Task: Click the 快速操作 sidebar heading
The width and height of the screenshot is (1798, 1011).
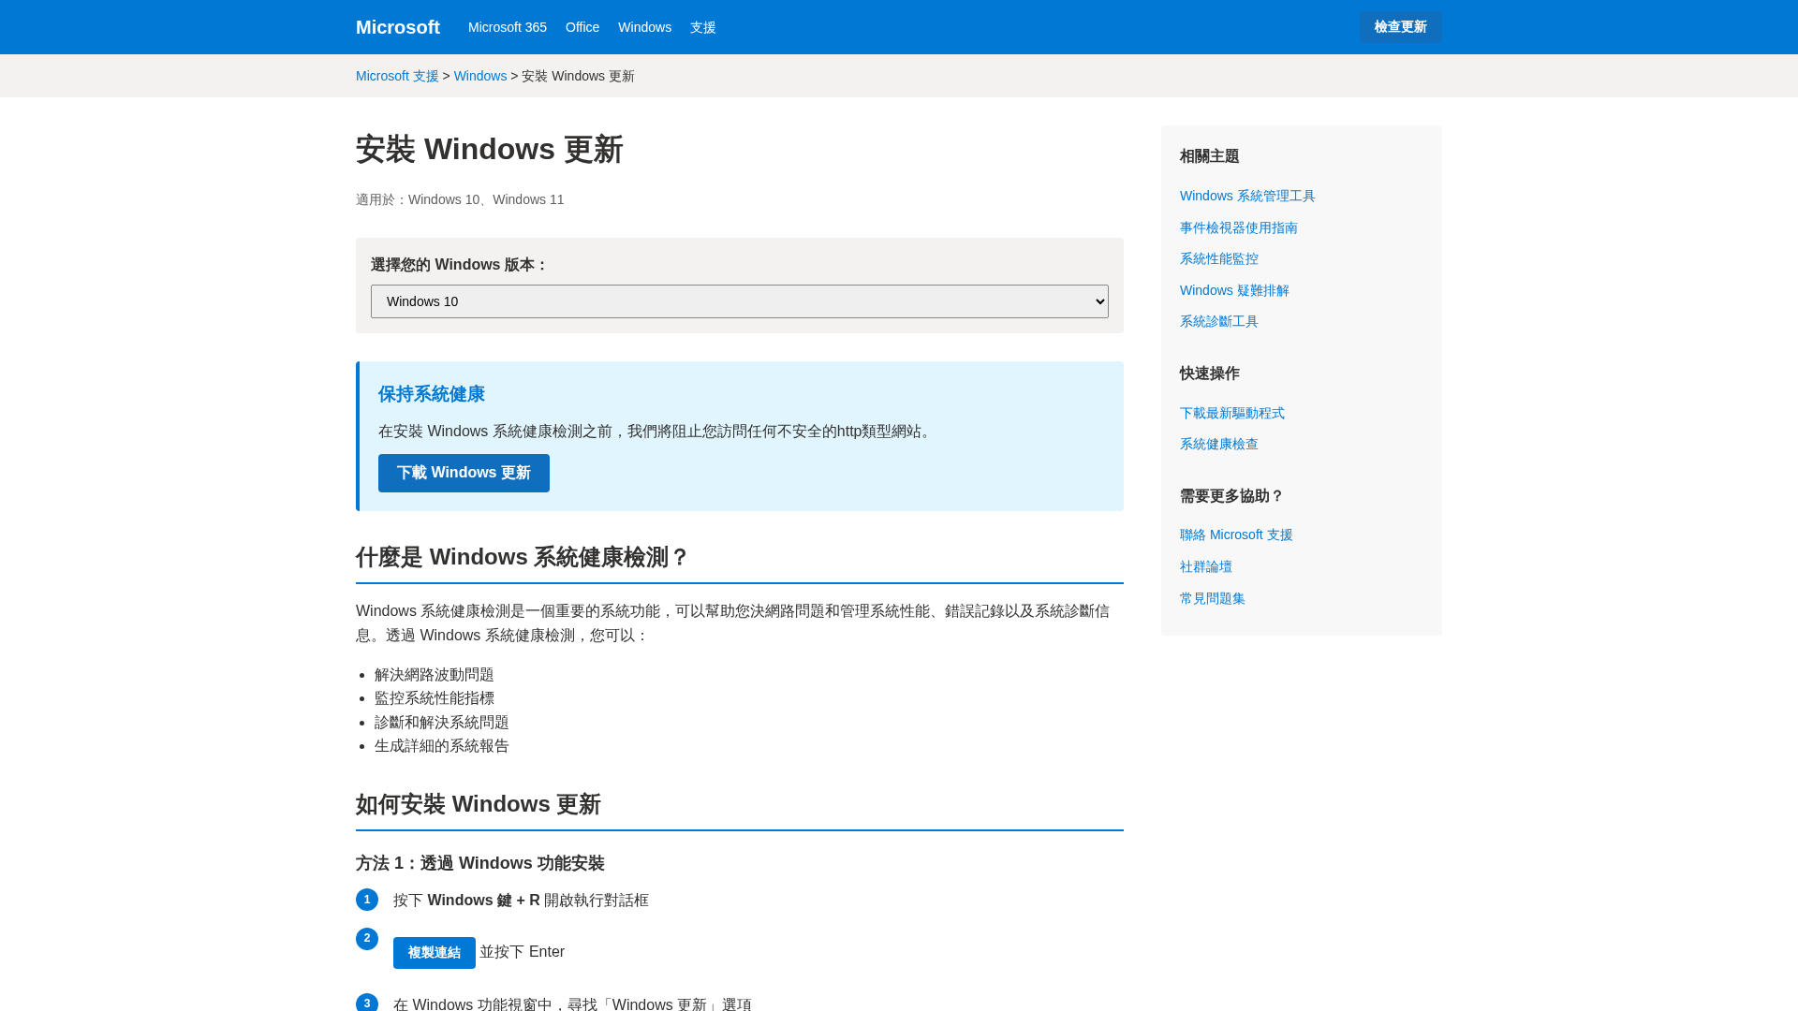Action: pos(1209,374)
